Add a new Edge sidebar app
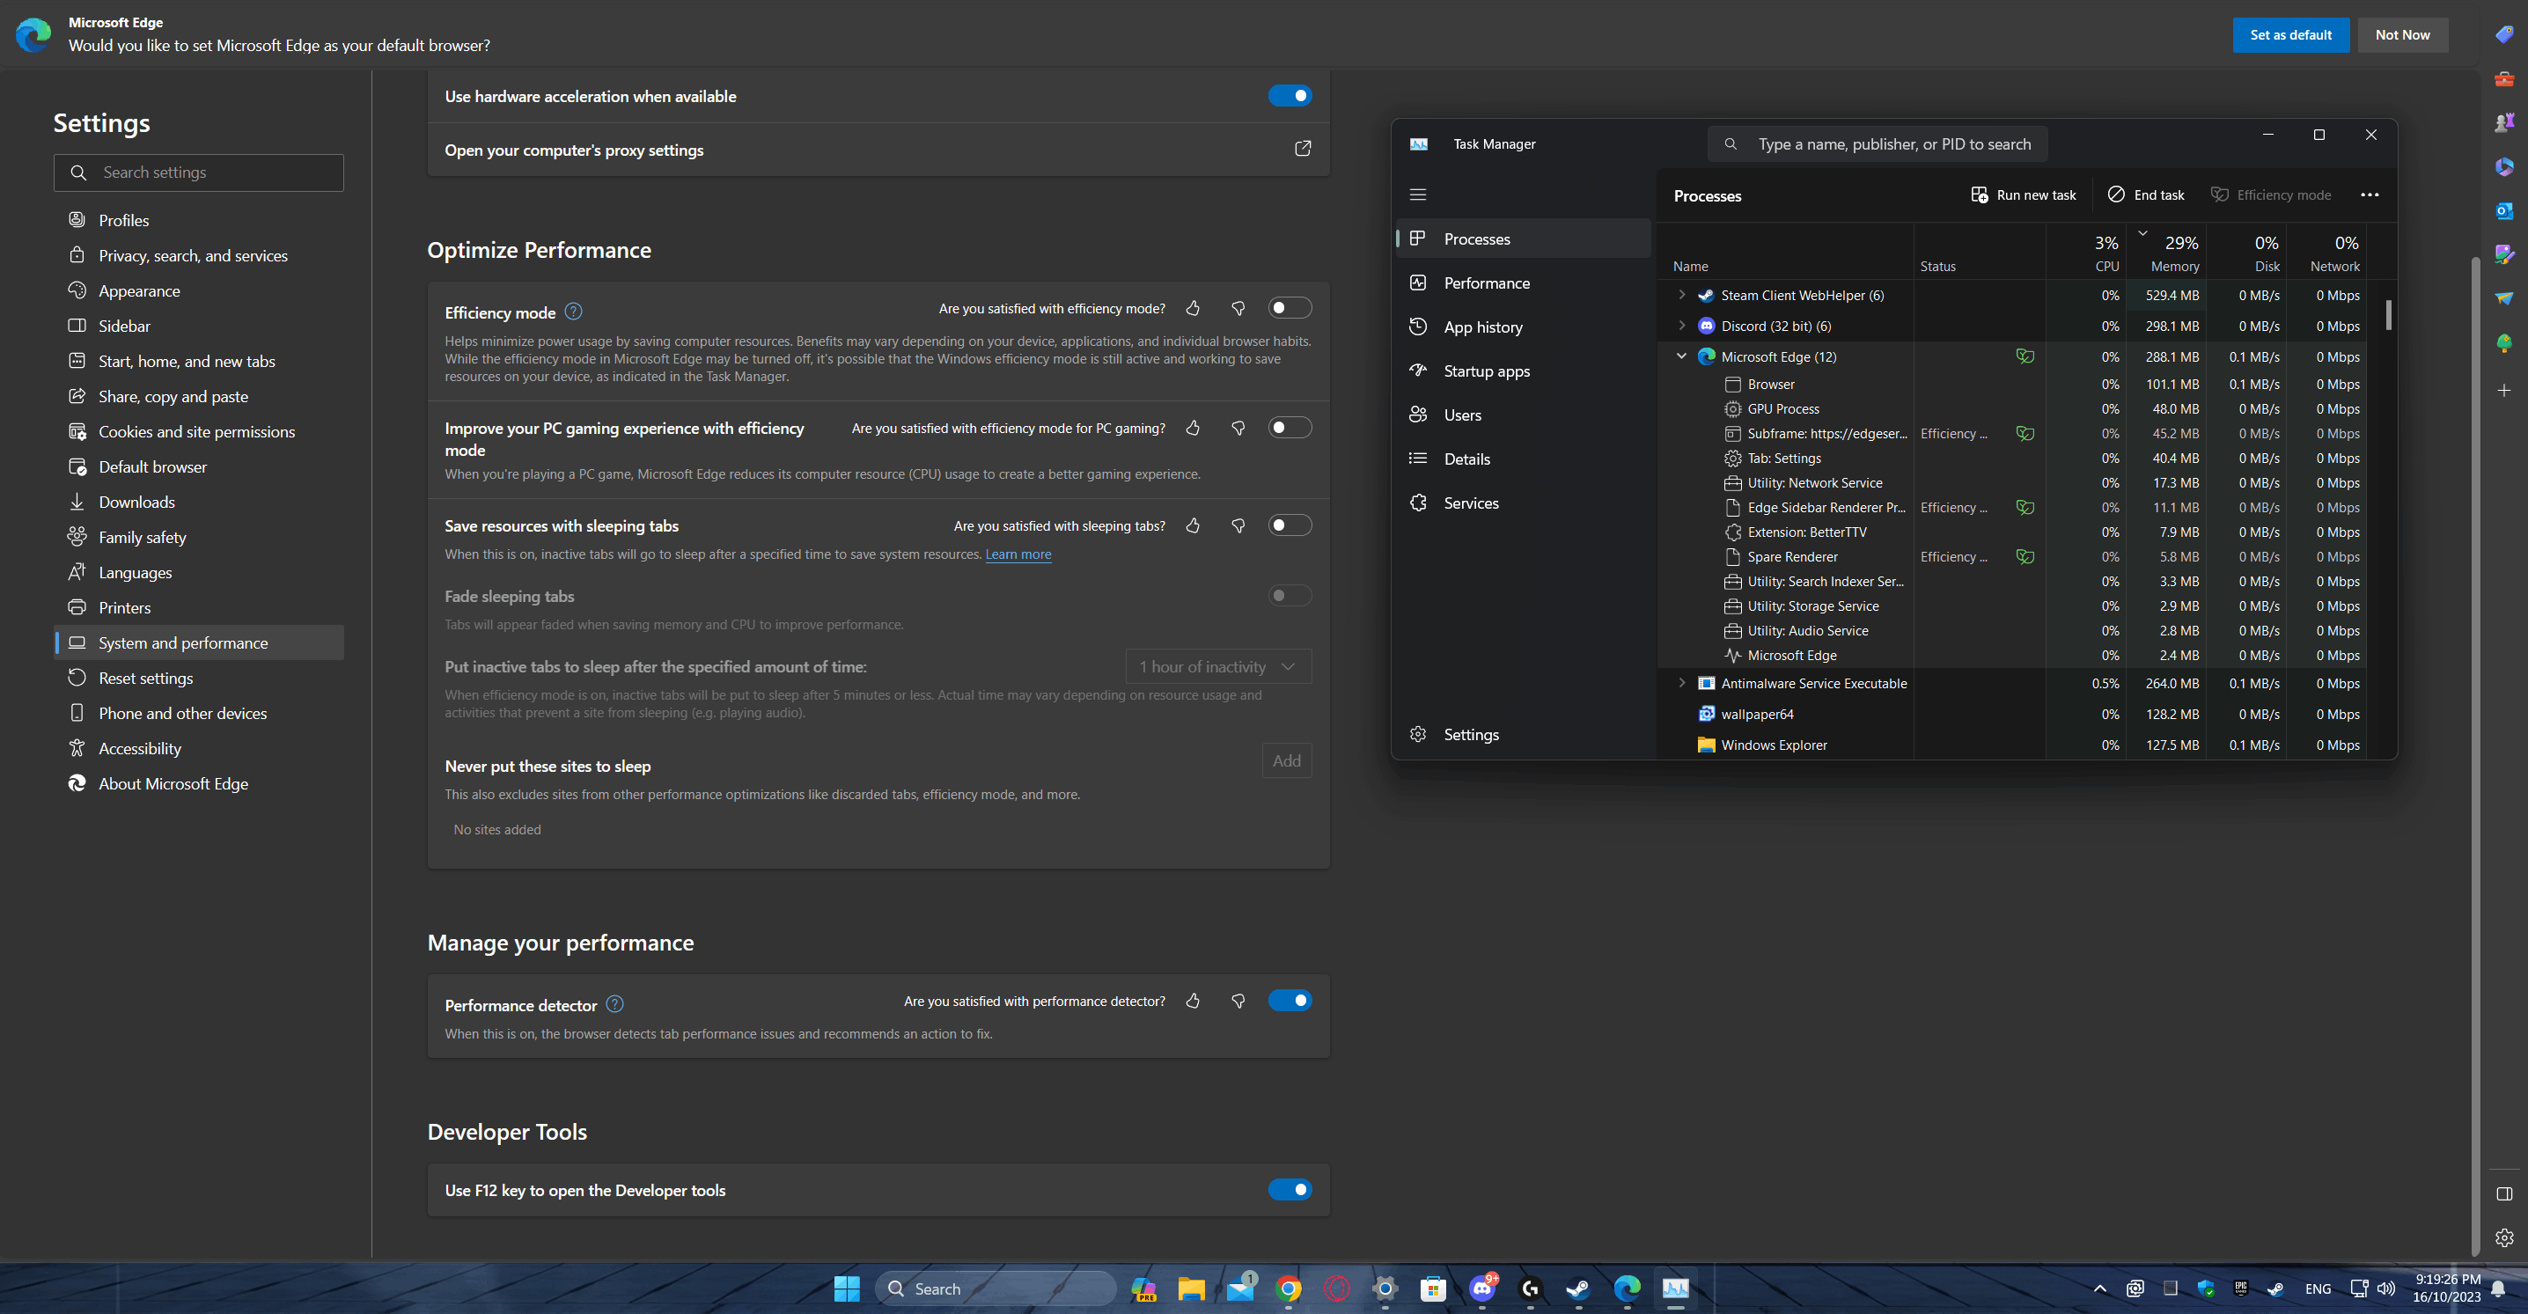The image size is (2528, 1314). (x=2503, y=391)
